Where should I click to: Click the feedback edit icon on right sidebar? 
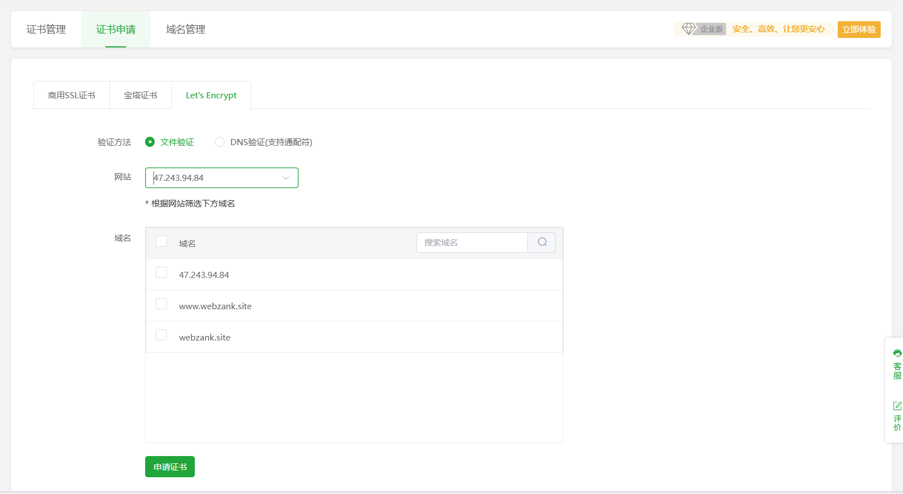pos(897,406)
